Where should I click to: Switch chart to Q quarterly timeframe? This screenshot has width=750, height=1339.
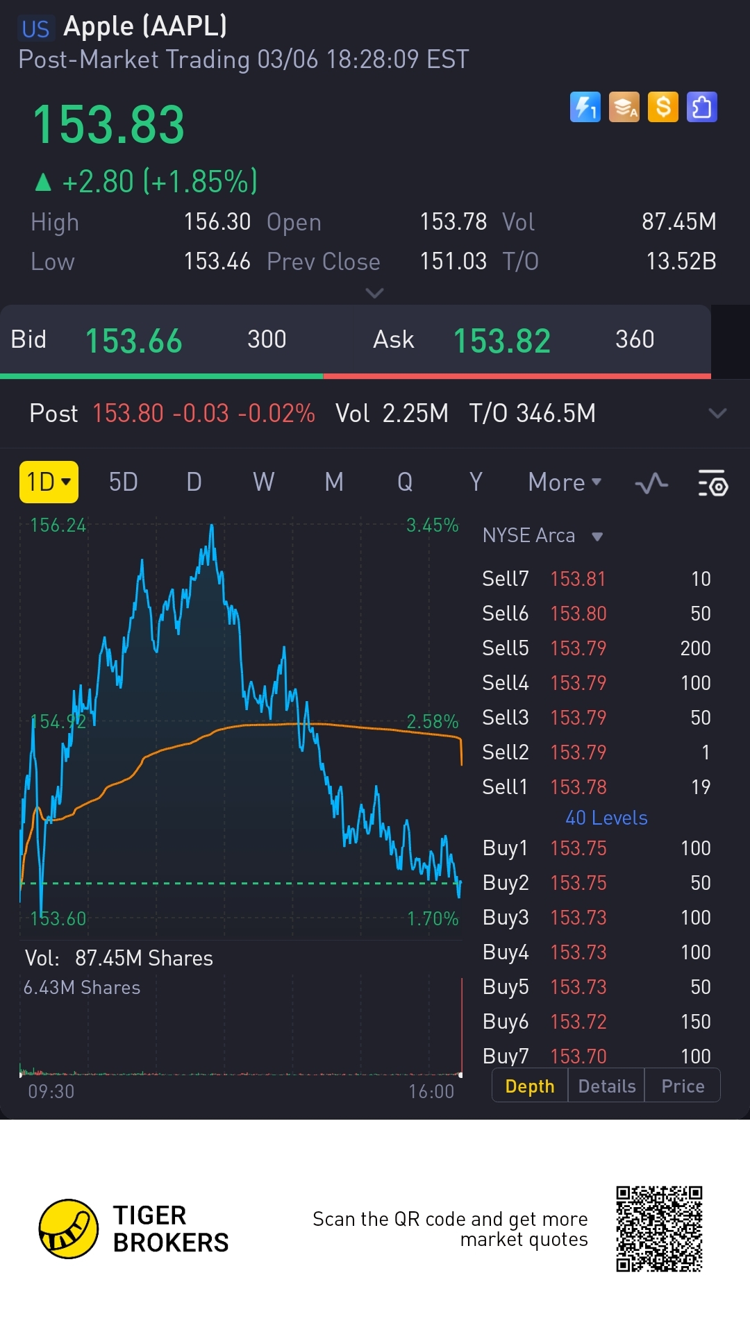pos(405,482)
